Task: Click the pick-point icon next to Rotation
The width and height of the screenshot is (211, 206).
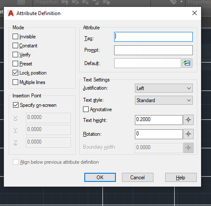Action: 188,134
